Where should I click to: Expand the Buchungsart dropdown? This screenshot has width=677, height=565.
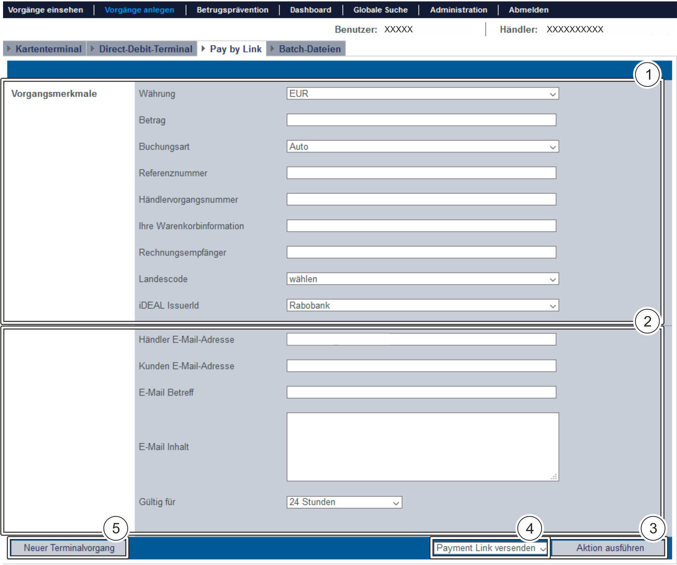pos(422,147)
